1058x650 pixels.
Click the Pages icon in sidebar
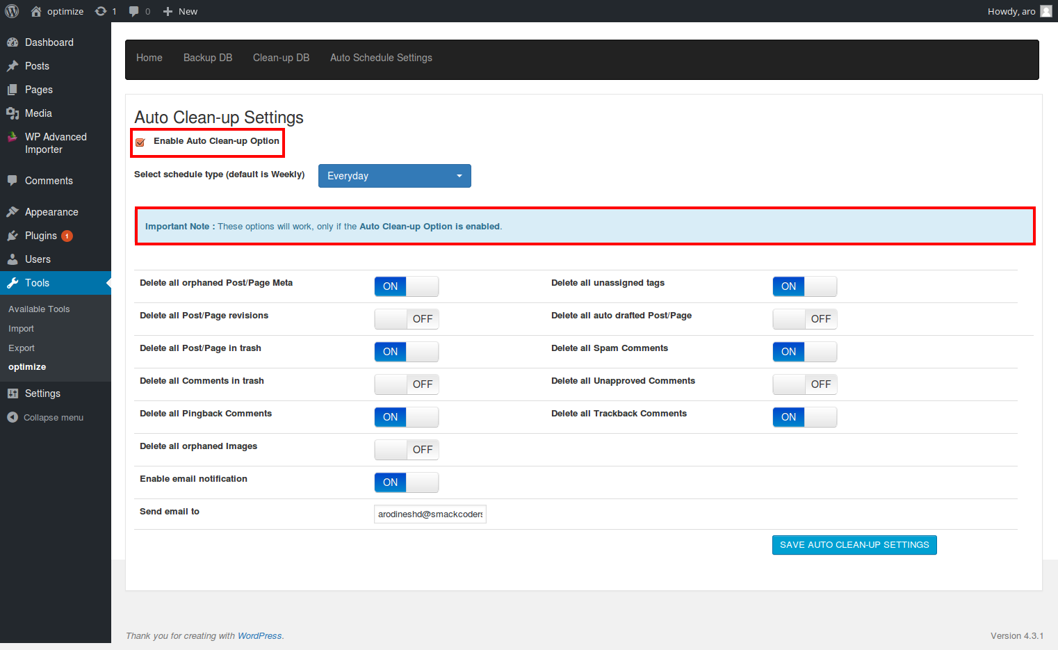[13, 90]
